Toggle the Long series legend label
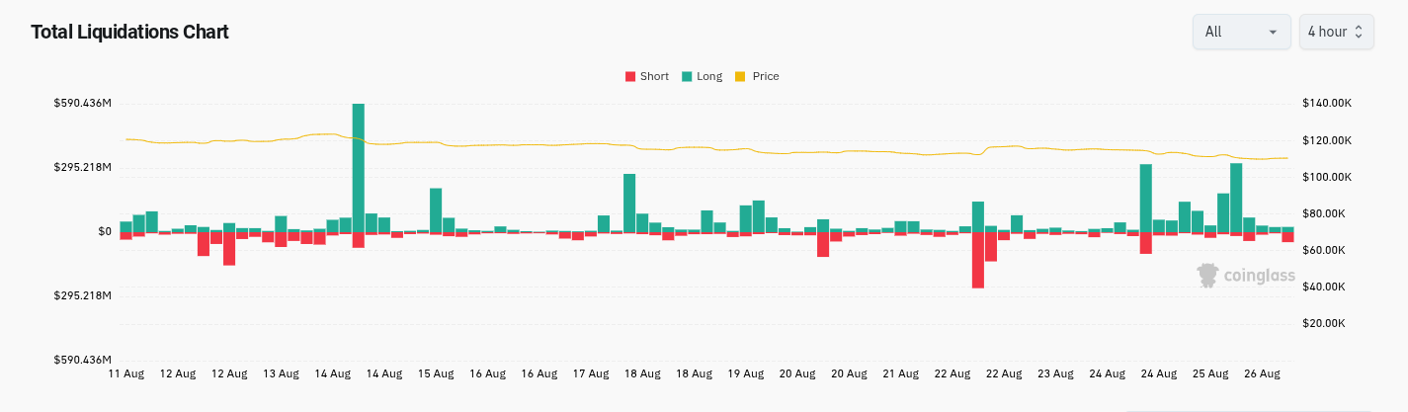Screen dimensions: 1408x412 709,76
